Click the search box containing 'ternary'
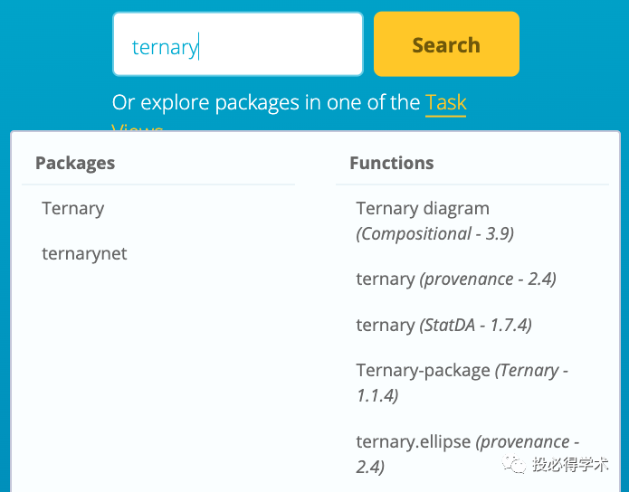 (237, 44)
